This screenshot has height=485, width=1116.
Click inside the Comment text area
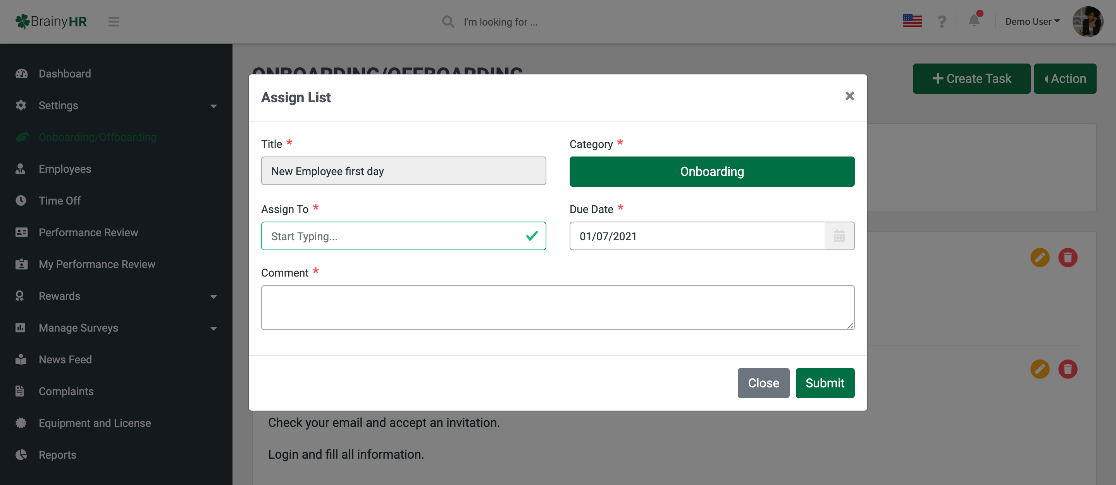coord(558,308)
